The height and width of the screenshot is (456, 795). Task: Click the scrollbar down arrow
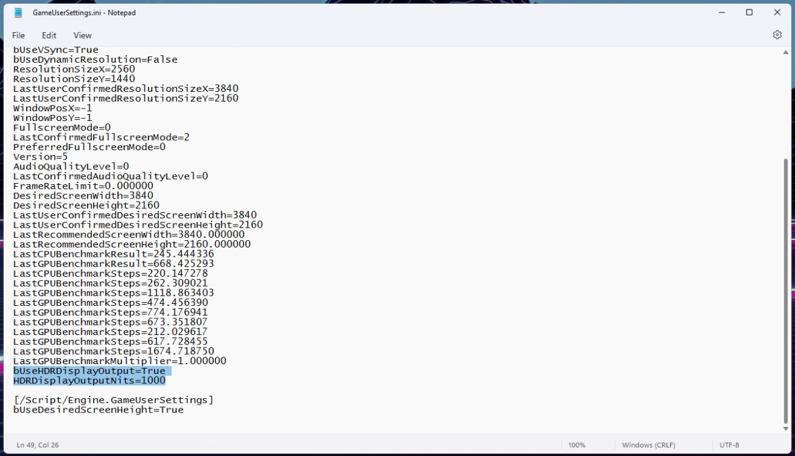tap(786, 428)
